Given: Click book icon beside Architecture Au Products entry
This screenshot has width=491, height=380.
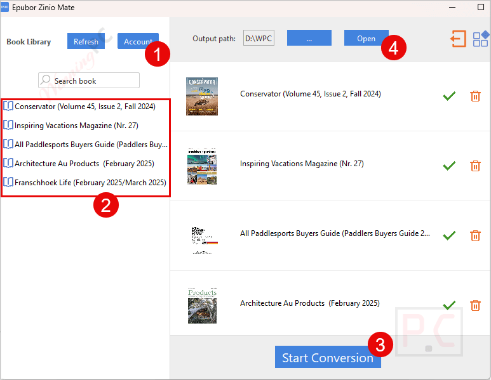Looking at the screenshot, I should click(8, 164).
